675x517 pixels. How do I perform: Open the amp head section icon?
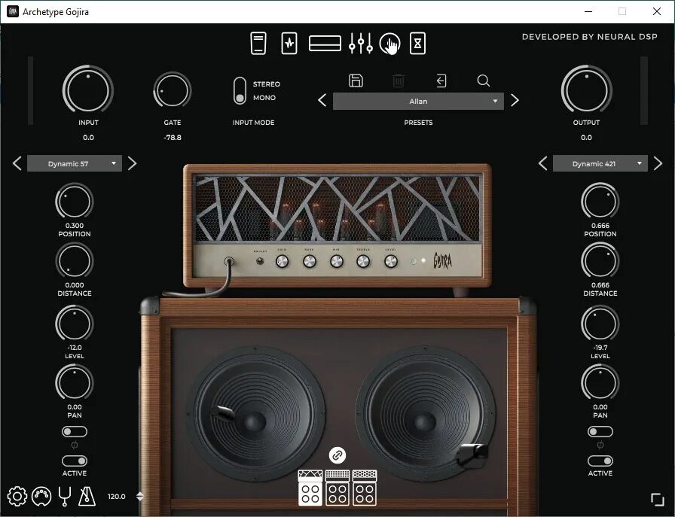pyautogui.click(x=325, y=44)
